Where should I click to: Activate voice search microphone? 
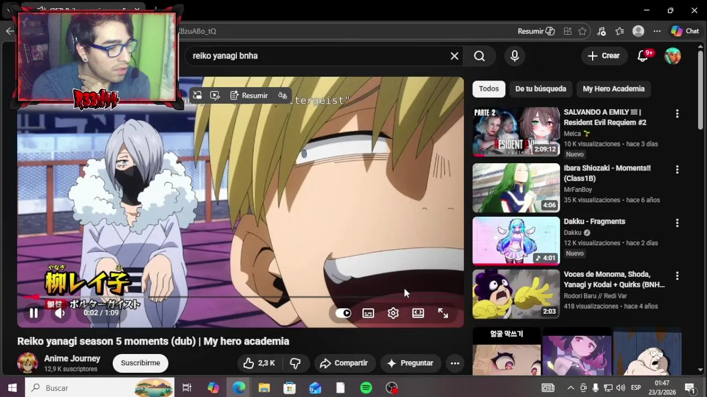click(515, 56)
